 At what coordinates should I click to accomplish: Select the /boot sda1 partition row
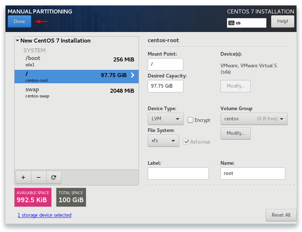pyautogui.click(x=77, y=61)
